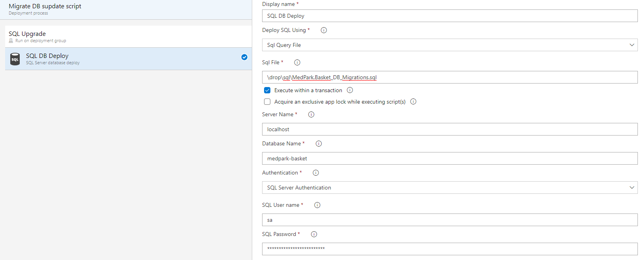Click the Display name input field
The height and width of the screenshot is (260, 643).
click(x=450, y=16)
